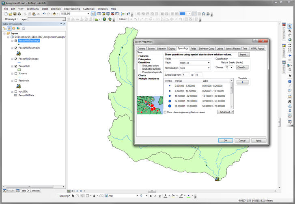Open the Advanced dropdown button
Screen dimensions: 295x204
pyautogui.click(x=225, y=112)
